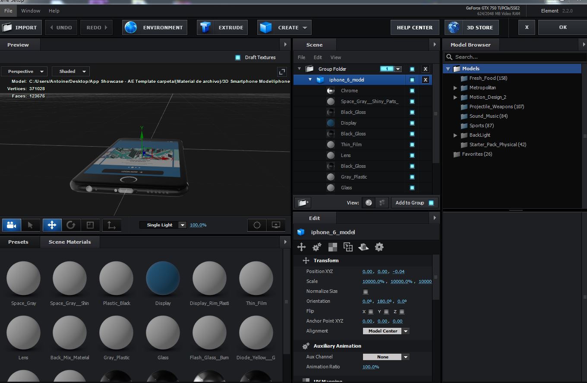Open Transform section via crossed-arrows icon
The image size is (587, 383).
(301, 247)
